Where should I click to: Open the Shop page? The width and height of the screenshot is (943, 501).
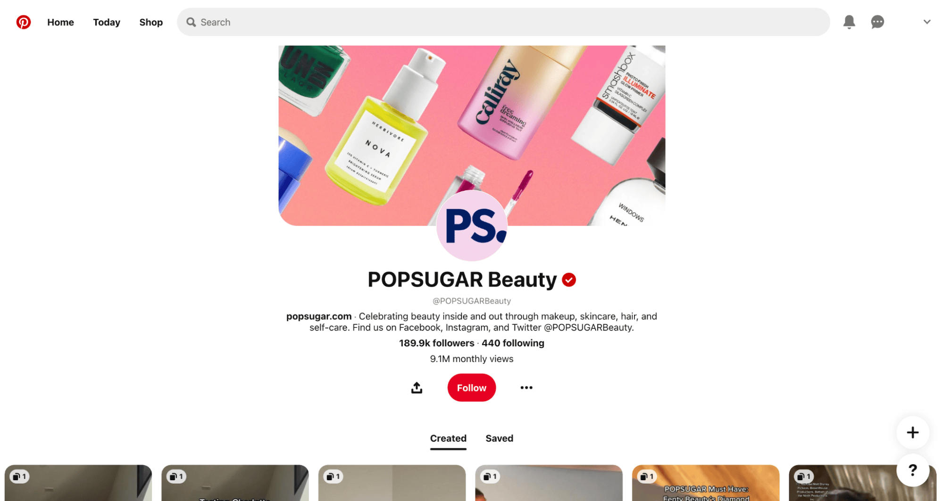click(151, 22)
